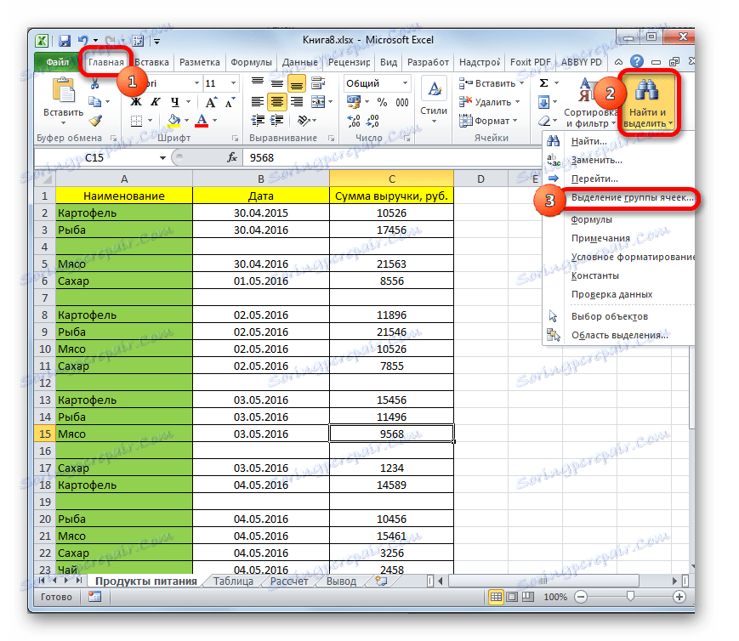Open the Name Box dropdown arrow
This screenshot has width=739, height=641.
click(x=162, y=158)
